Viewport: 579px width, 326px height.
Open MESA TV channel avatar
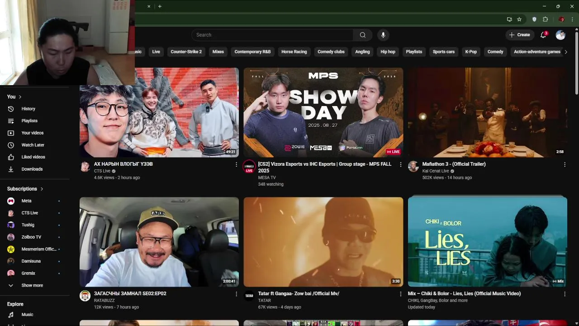[x=249, y=167]
